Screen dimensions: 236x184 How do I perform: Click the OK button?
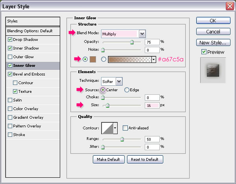(213, 20)
